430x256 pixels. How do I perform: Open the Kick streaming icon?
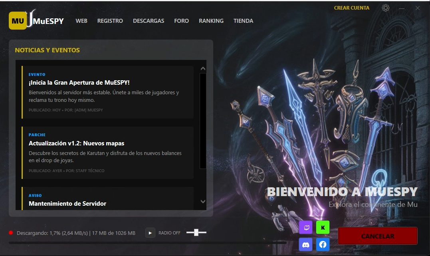click(323, 228)
